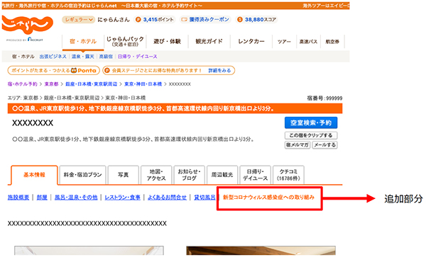Click the 空室検索・予約 blue button
The image size is (426, 257).
coord(311,123)
